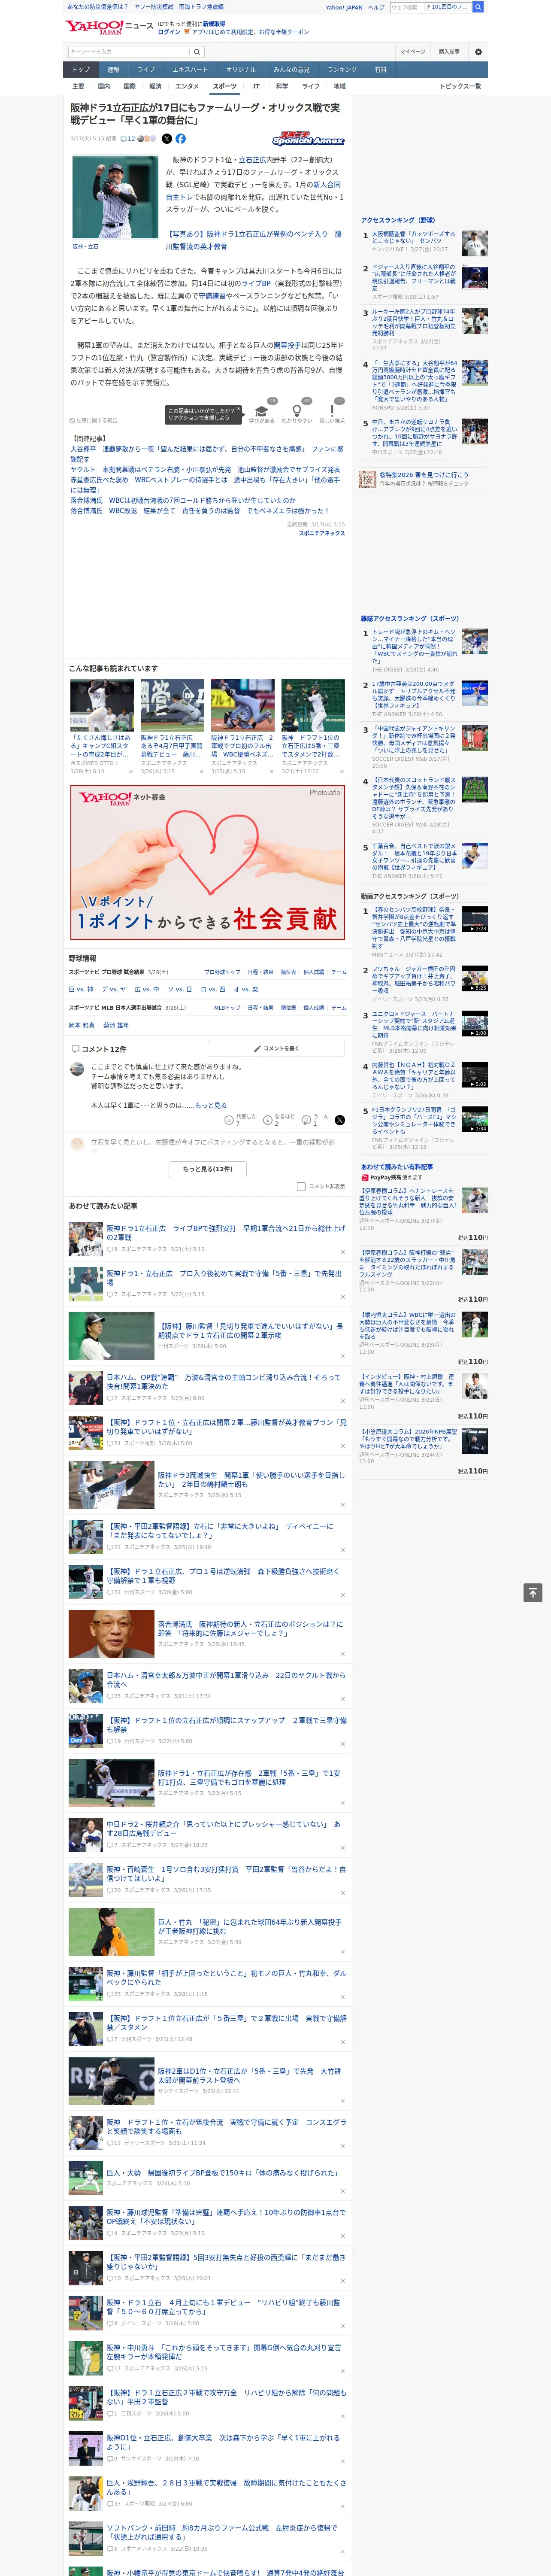Toggle the コメント非表示 checkbox
The height and width of the screenshot is (2576, 551).
click(301, 1187)
